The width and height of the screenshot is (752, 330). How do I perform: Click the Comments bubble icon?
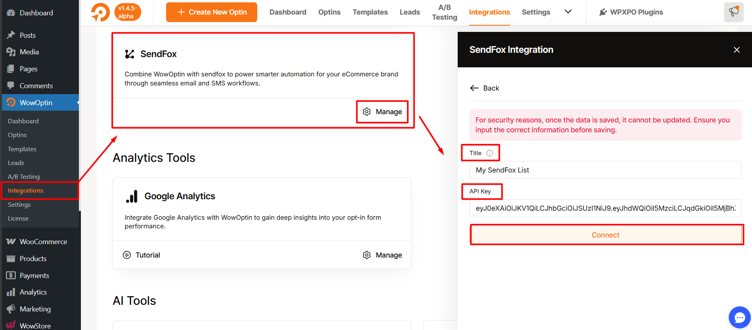click(x=11, y=85)
